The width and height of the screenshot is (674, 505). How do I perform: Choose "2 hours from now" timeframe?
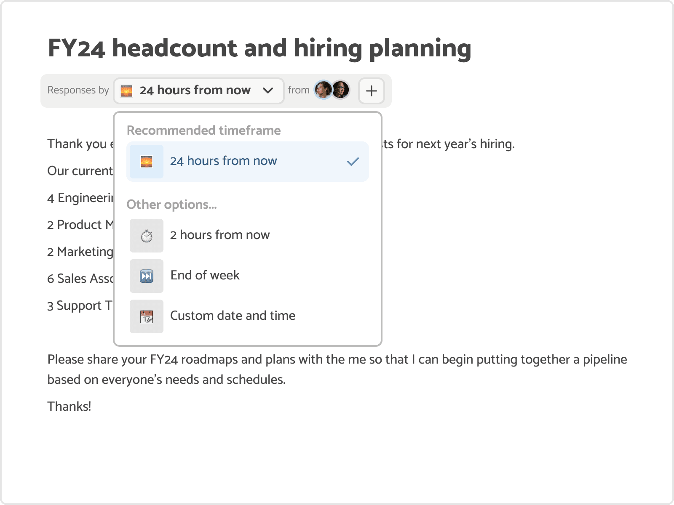click(x=219, y=235)
